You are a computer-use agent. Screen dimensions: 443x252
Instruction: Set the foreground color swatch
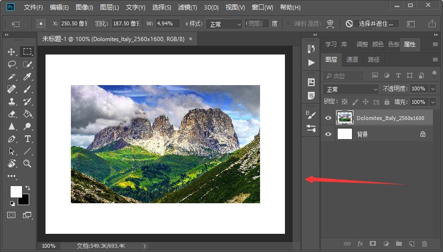pos(15,191)
